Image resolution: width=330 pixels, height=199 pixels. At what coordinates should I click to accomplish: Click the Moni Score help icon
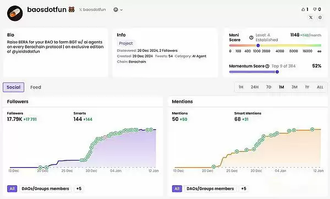coord(251,37)
